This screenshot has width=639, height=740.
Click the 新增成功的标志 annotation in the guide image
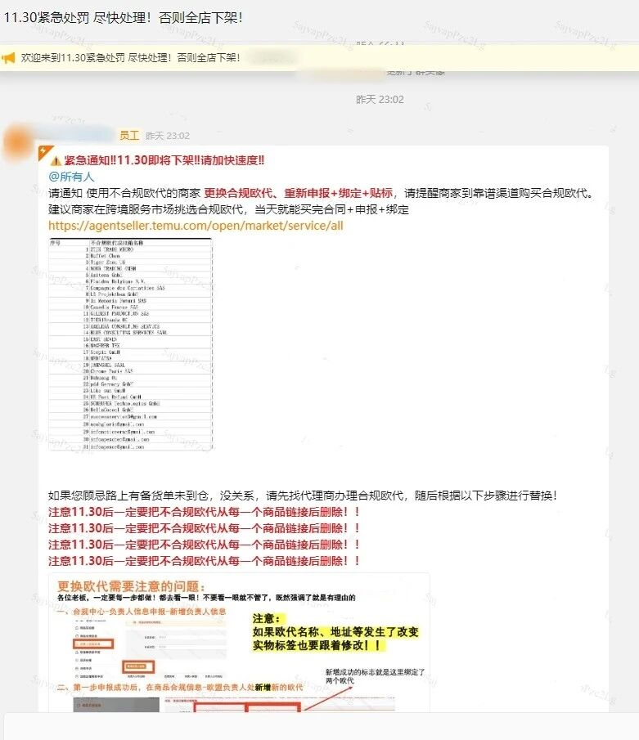click(375, 676)
